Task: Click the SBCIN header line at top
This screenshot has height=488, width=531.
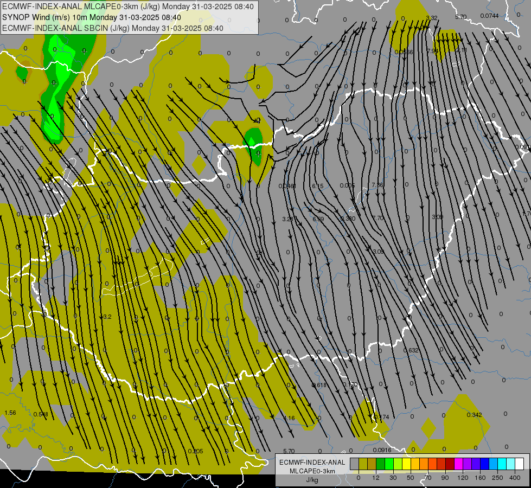Action: (113, 28)
